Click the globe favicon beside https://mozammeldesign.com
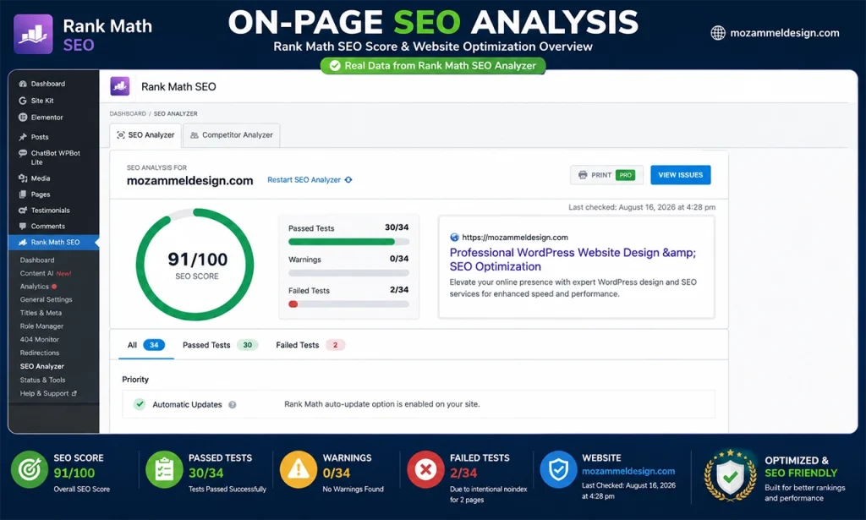Viewport: 866px width, 520px height. [x=454, y=238]
